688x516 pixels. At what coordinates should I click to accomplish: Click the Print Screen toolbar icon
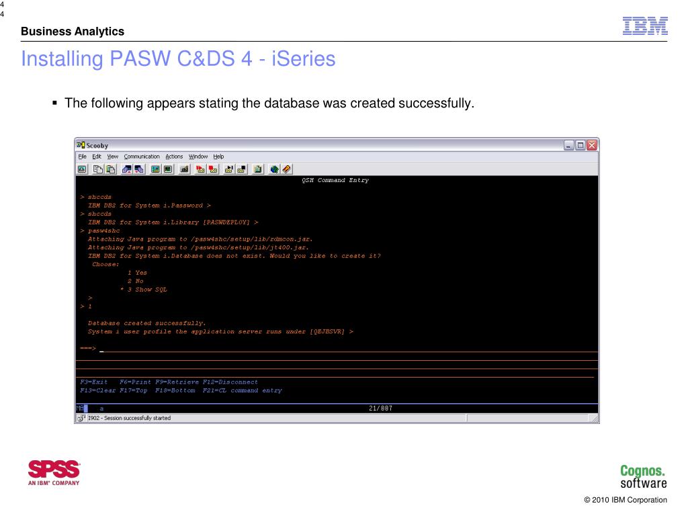[82, 169]
